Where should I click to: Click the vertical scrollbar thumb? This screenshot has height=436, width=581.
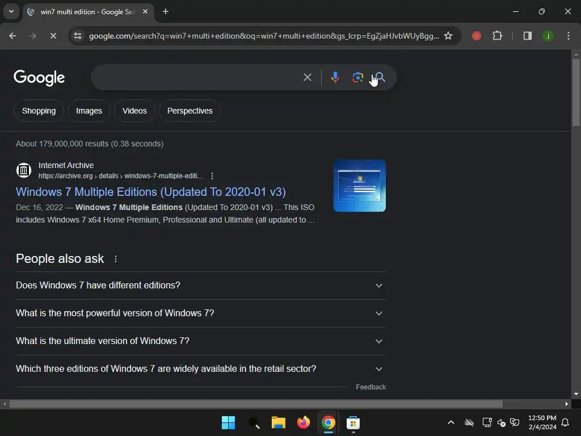point(576,93)
